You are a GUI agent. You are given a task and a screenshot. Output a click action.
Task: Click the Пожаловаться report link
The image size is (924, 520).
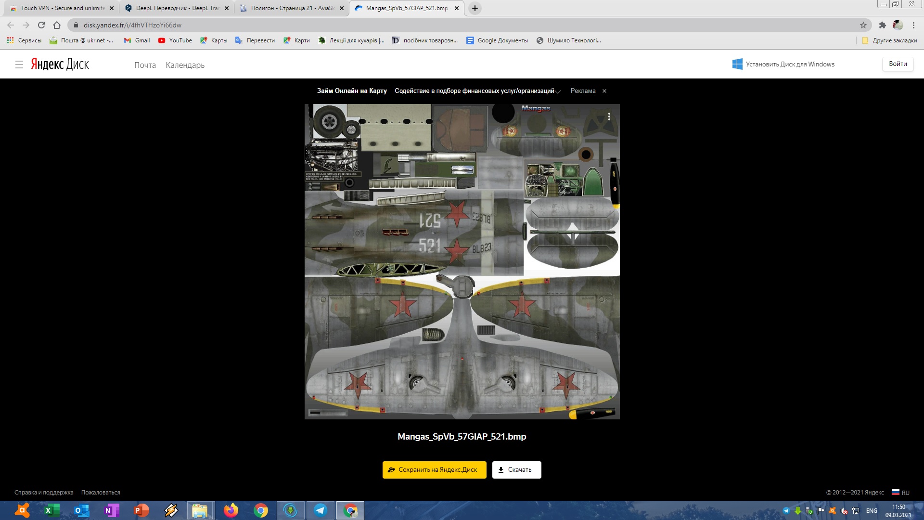[x=101, y=493]
